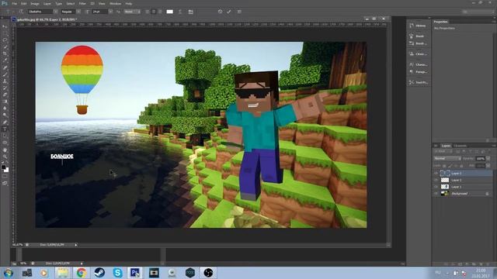Click Layer 1 thumbnail in Layers panel
The image size is (497, 279).
(445, 187)
